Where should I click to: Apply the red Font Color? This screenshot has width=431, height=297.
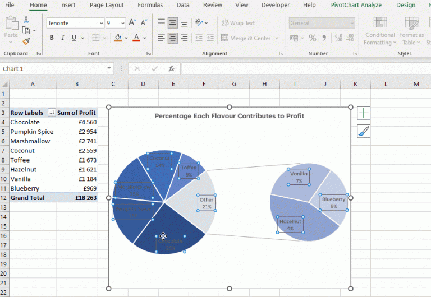pyautogui.click(x=136, y=38)
